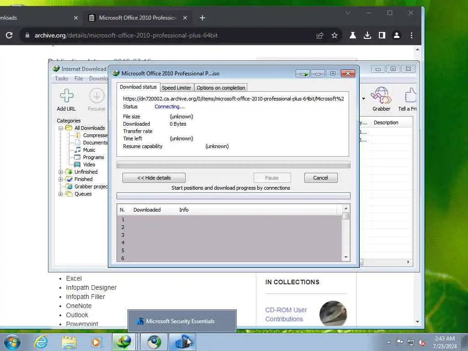Click the Chrome address bar URL

126,35
